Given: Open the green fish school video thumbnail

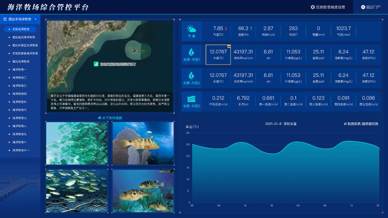Looking at the screenshot, I should click(x=77, y=143).
